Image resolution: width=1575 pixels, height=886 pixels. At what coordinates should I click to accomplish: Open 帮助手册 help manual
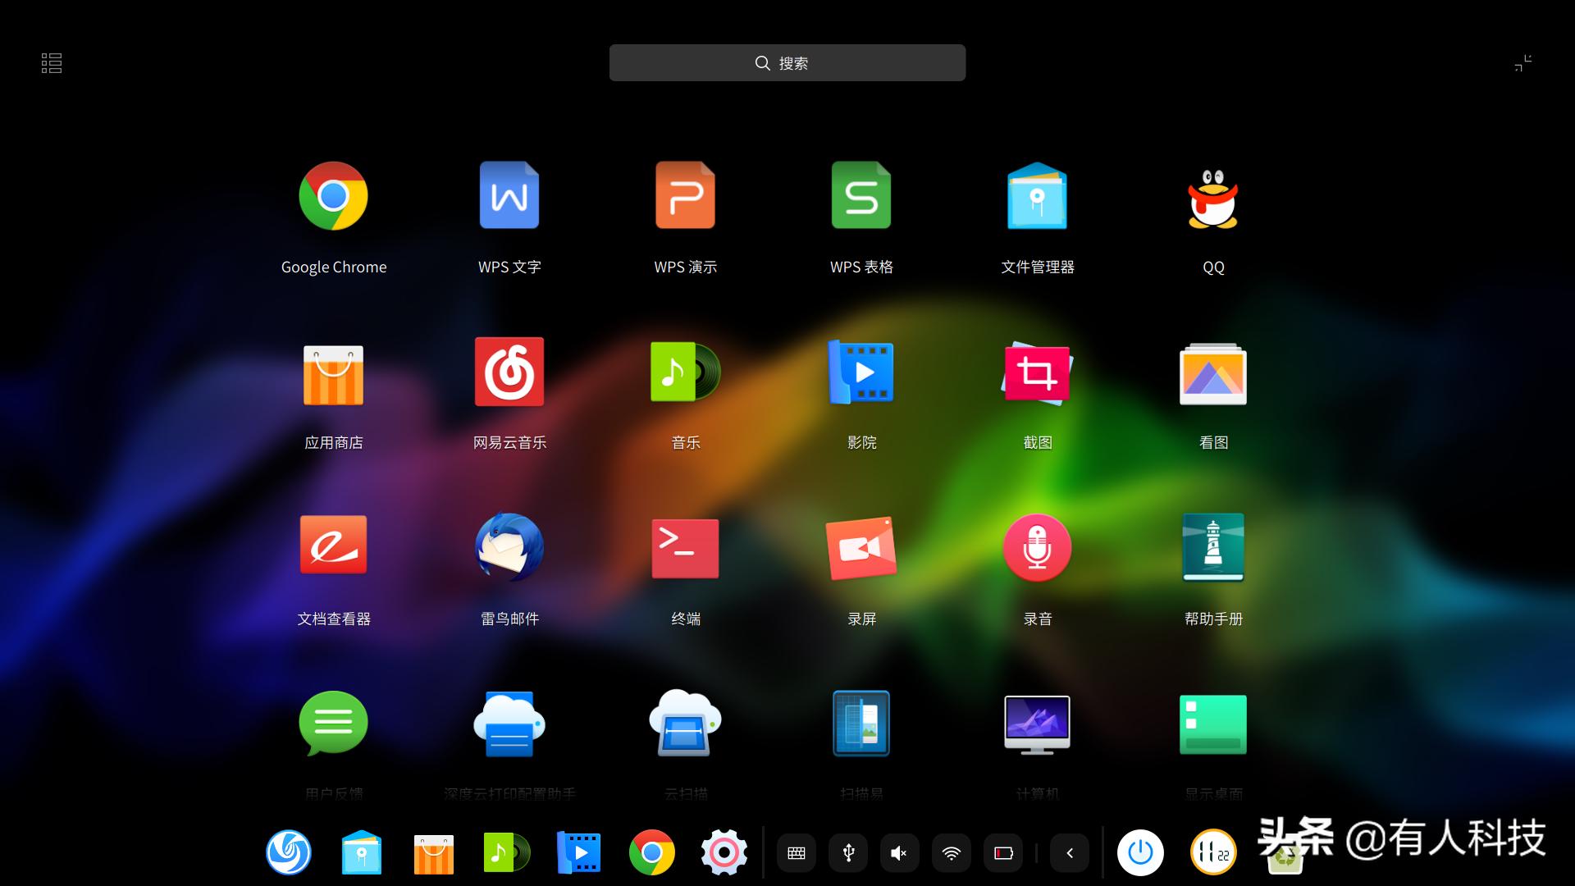pyautogui.click(x=1212, y=548)
